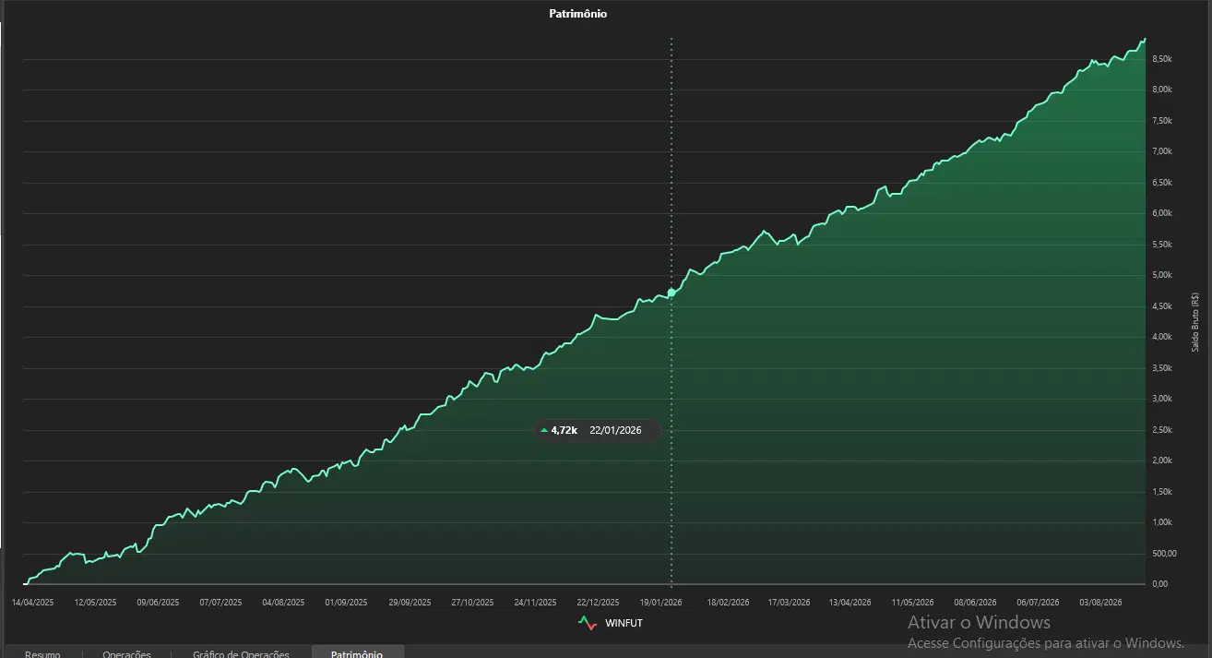The width and height of the screenshot is (1212, 658).
Task: Click the 03/08/2026 date axis label
Action: click(x=1100, y=602)
